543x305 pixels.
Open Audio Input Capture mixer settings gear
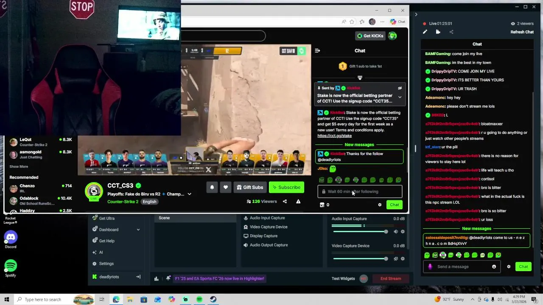coord(403,232)
